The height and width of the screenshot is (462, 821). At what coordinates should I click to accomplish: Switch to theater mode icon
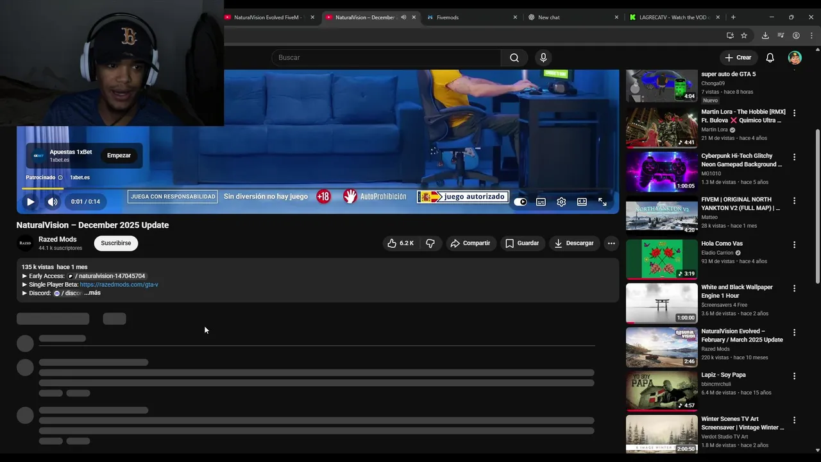coord(582,201)
